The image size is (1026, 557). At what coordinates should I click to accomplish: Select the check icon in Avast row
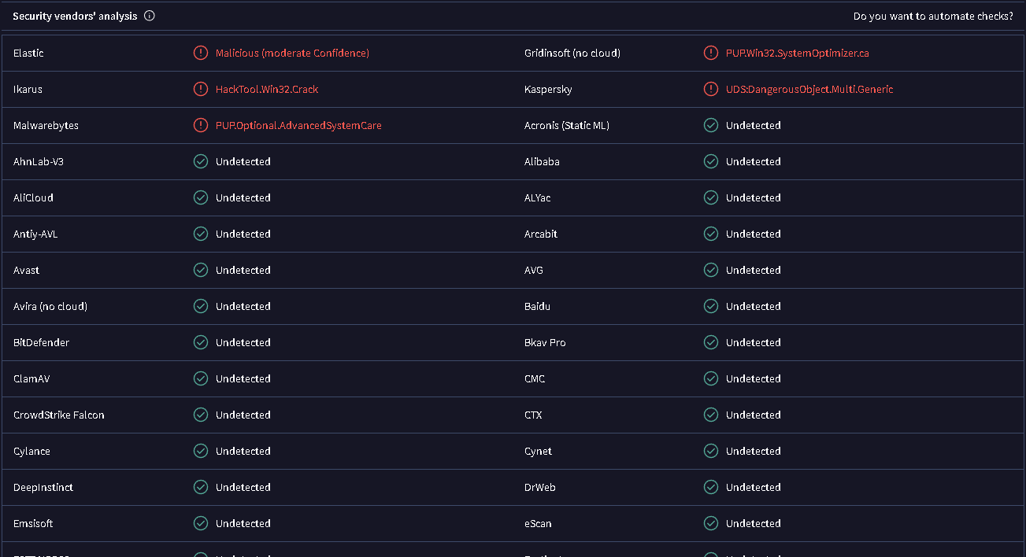[x=201, y=270]
